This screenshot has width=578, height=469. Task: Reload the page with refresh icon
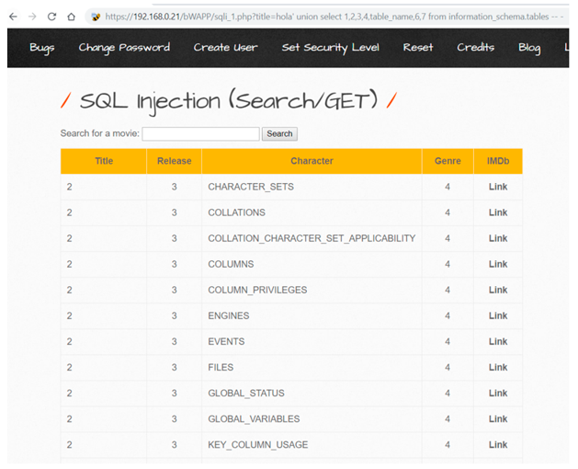[x=51, y=17]
